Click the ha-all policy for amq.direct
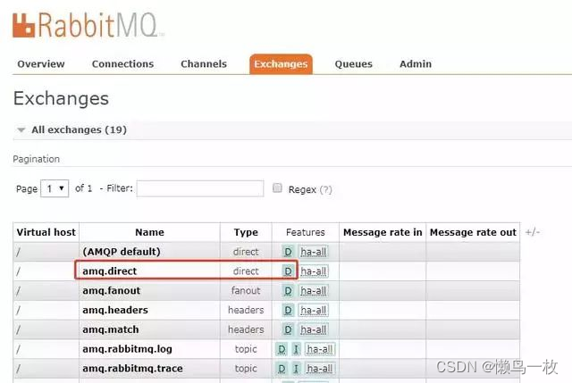 click(x=314, y=271)
